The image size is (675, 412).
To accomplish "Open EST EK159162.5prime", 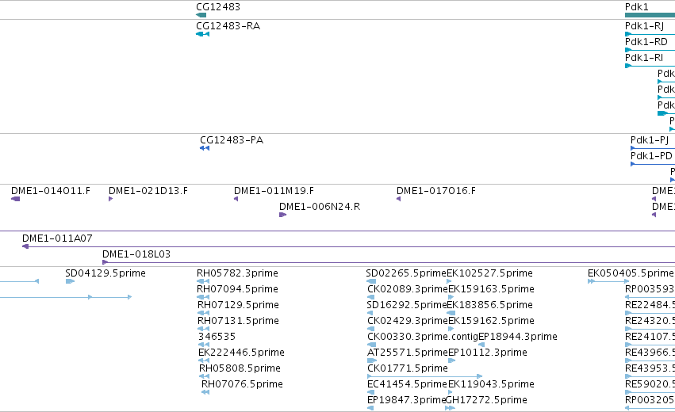I will point(492,321).
